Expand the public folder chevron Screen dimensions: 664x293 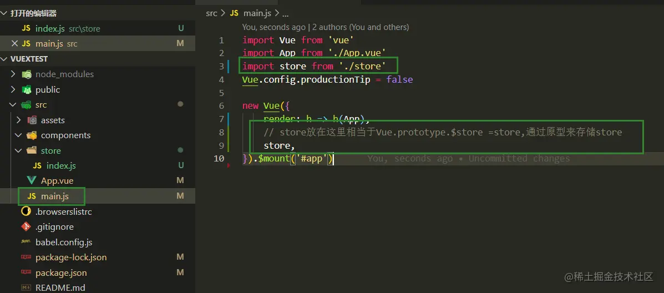[x=13, y=90]
